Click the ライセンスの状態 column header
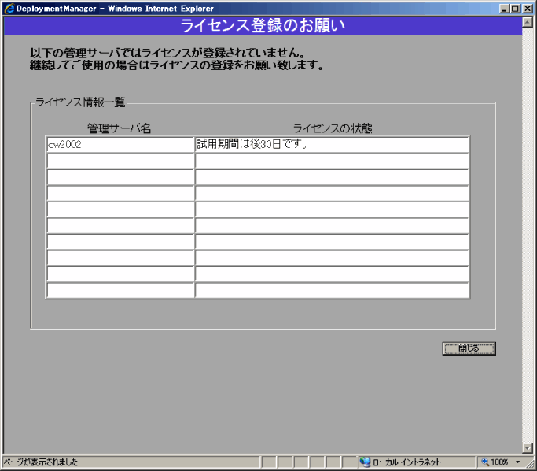Image resolution: width=537 pixels, height=471 pixels. [333, 128]
